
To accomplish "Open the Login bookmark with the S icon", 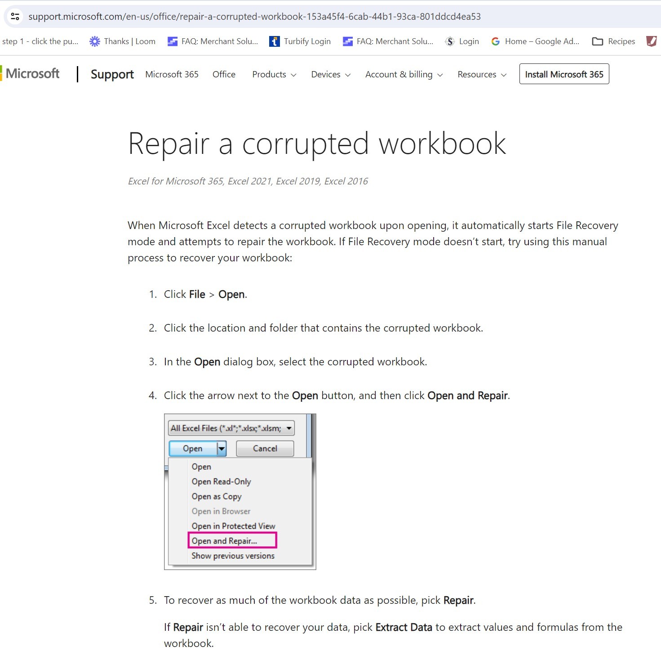I will tap(461, 41).
